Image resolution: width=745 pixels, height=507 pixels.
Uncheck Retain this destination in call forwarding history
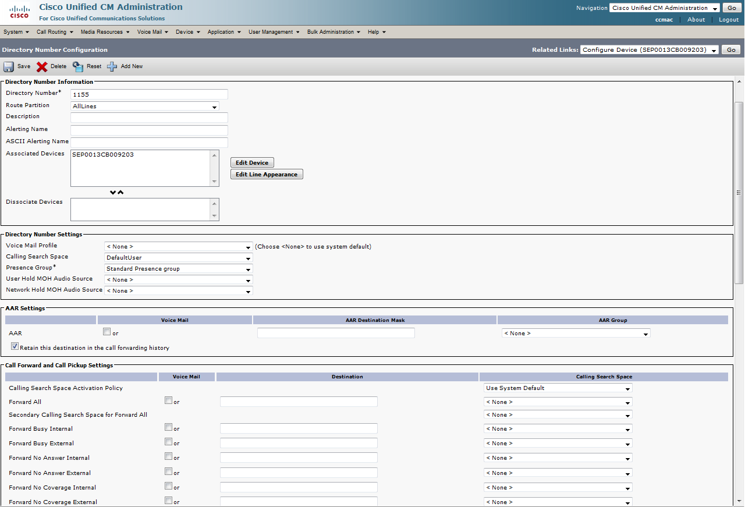point(15,346)
